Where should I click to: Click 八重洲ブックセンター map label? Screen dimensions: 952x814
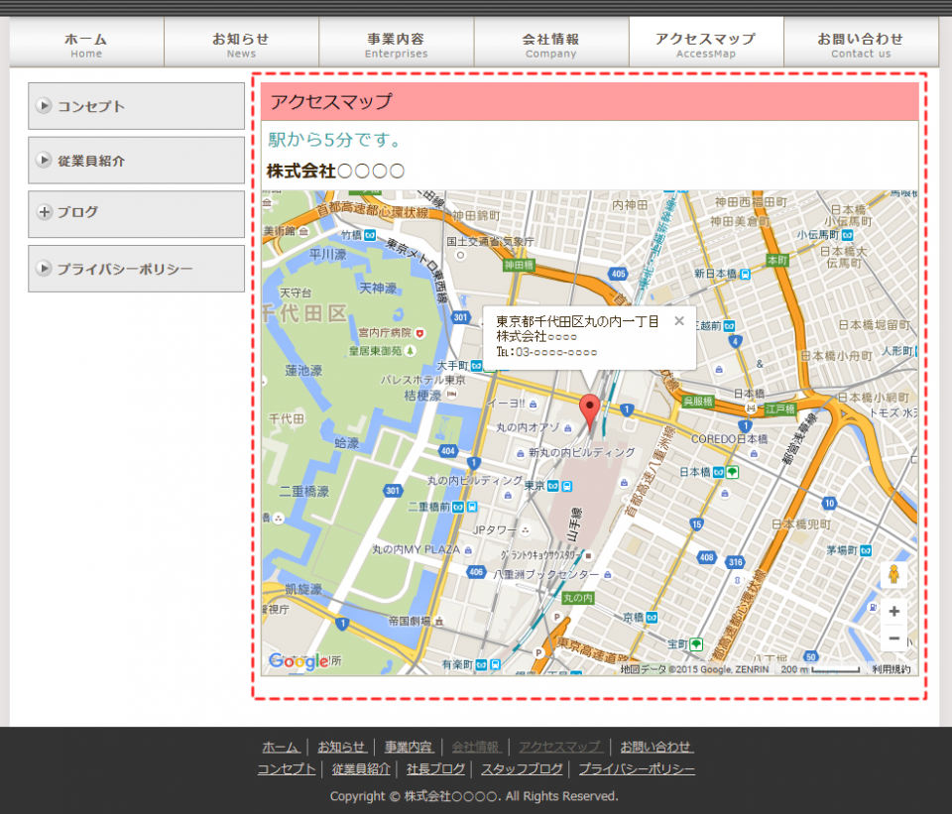[x=545, y=574]
